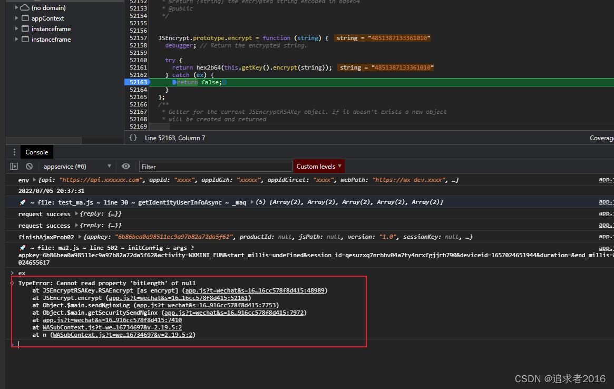The width and height of the screenshot is (614, 389).
Task: Select the appContext frame icon
Action: point(25,18)
